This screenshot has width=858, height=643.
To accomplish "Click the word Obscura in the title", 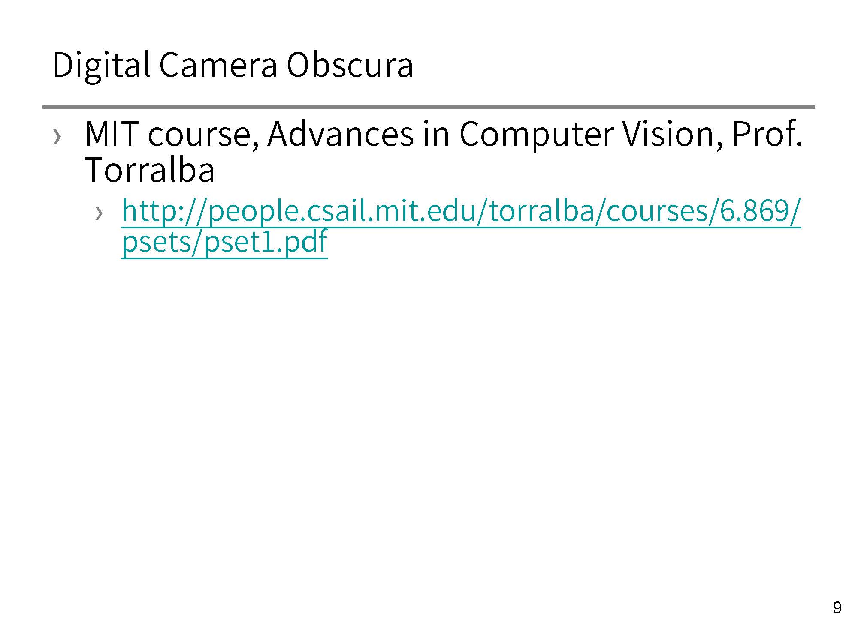I will point(350,65).
